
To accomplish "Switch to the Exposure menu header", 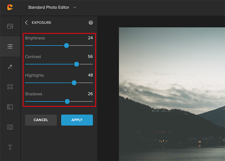I will (x=41, y=22).
